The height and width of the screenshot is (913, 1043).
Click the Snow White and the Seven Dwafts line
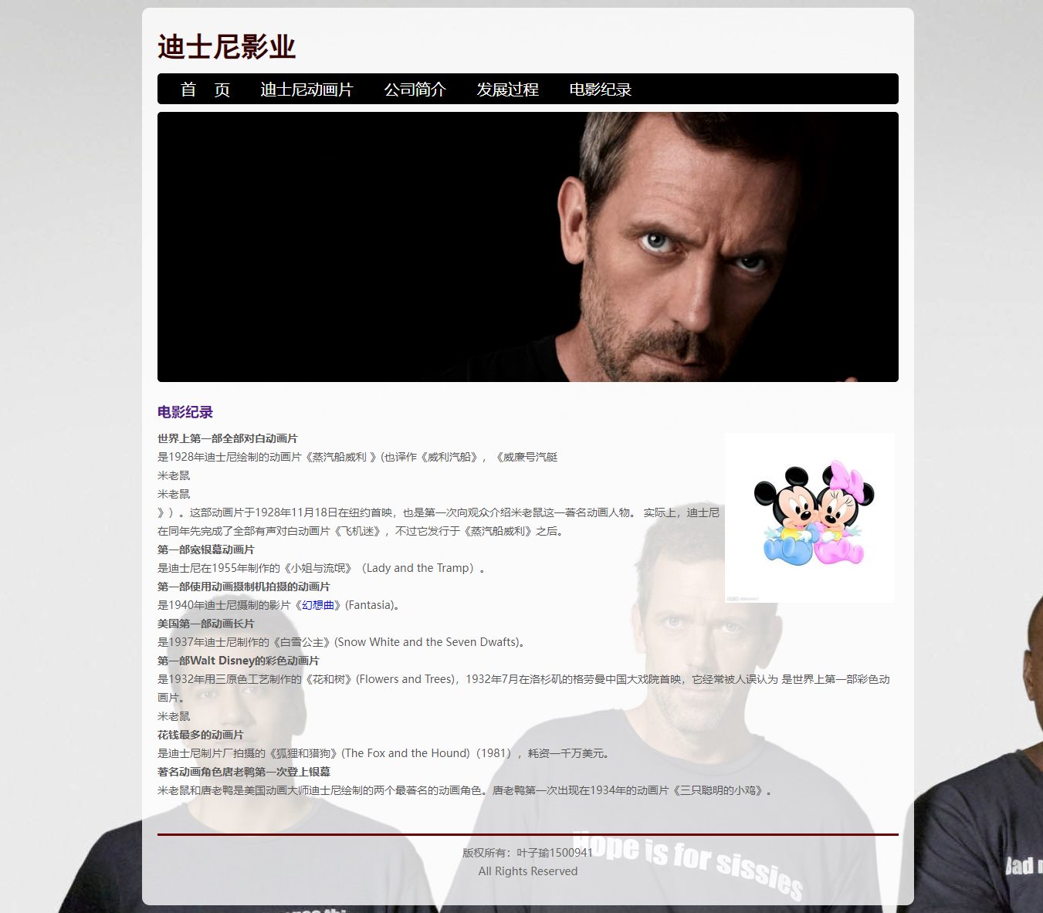click(x=344, y=642)
